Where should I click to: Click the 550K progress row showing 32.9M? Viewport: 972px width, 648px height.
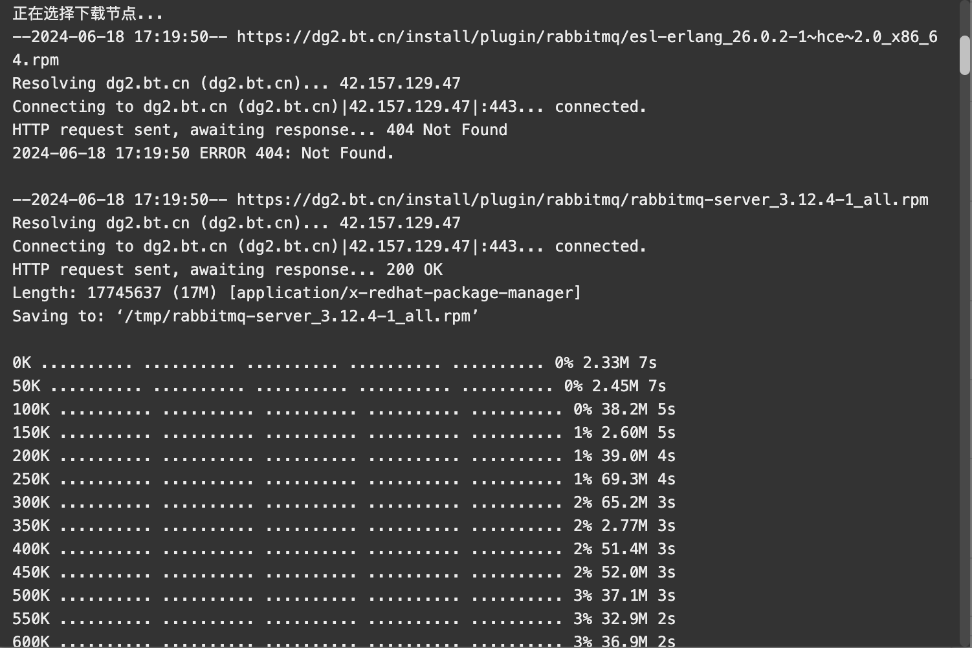(344, 619)
